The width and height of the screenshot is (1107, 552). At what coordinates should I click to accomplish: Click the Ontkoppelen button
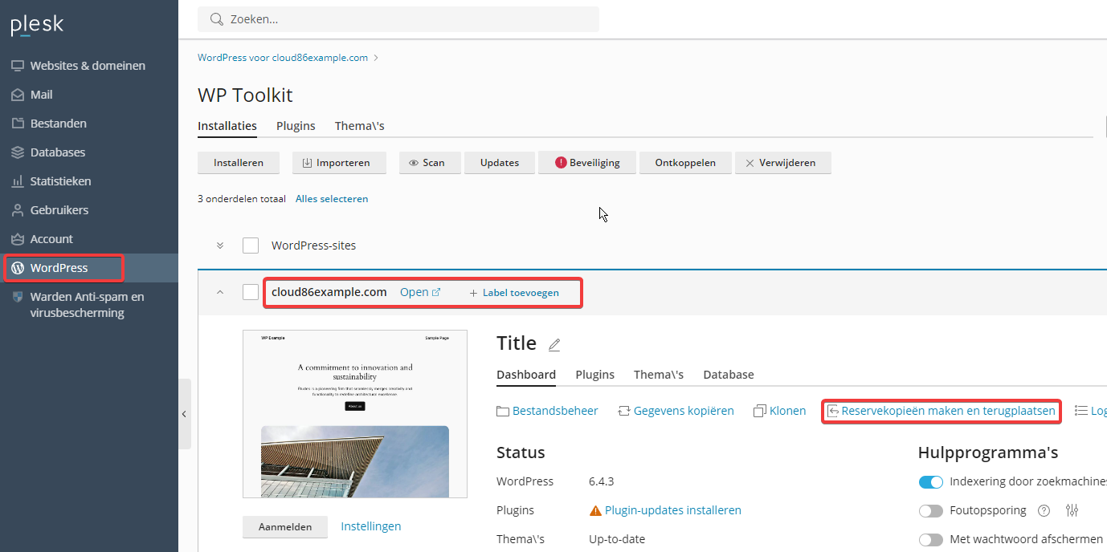(685, 163)
